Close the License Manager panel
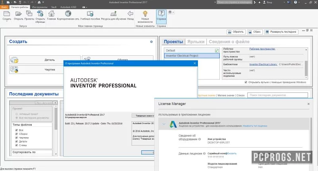318x171 pixels. [x=308, y=104]
